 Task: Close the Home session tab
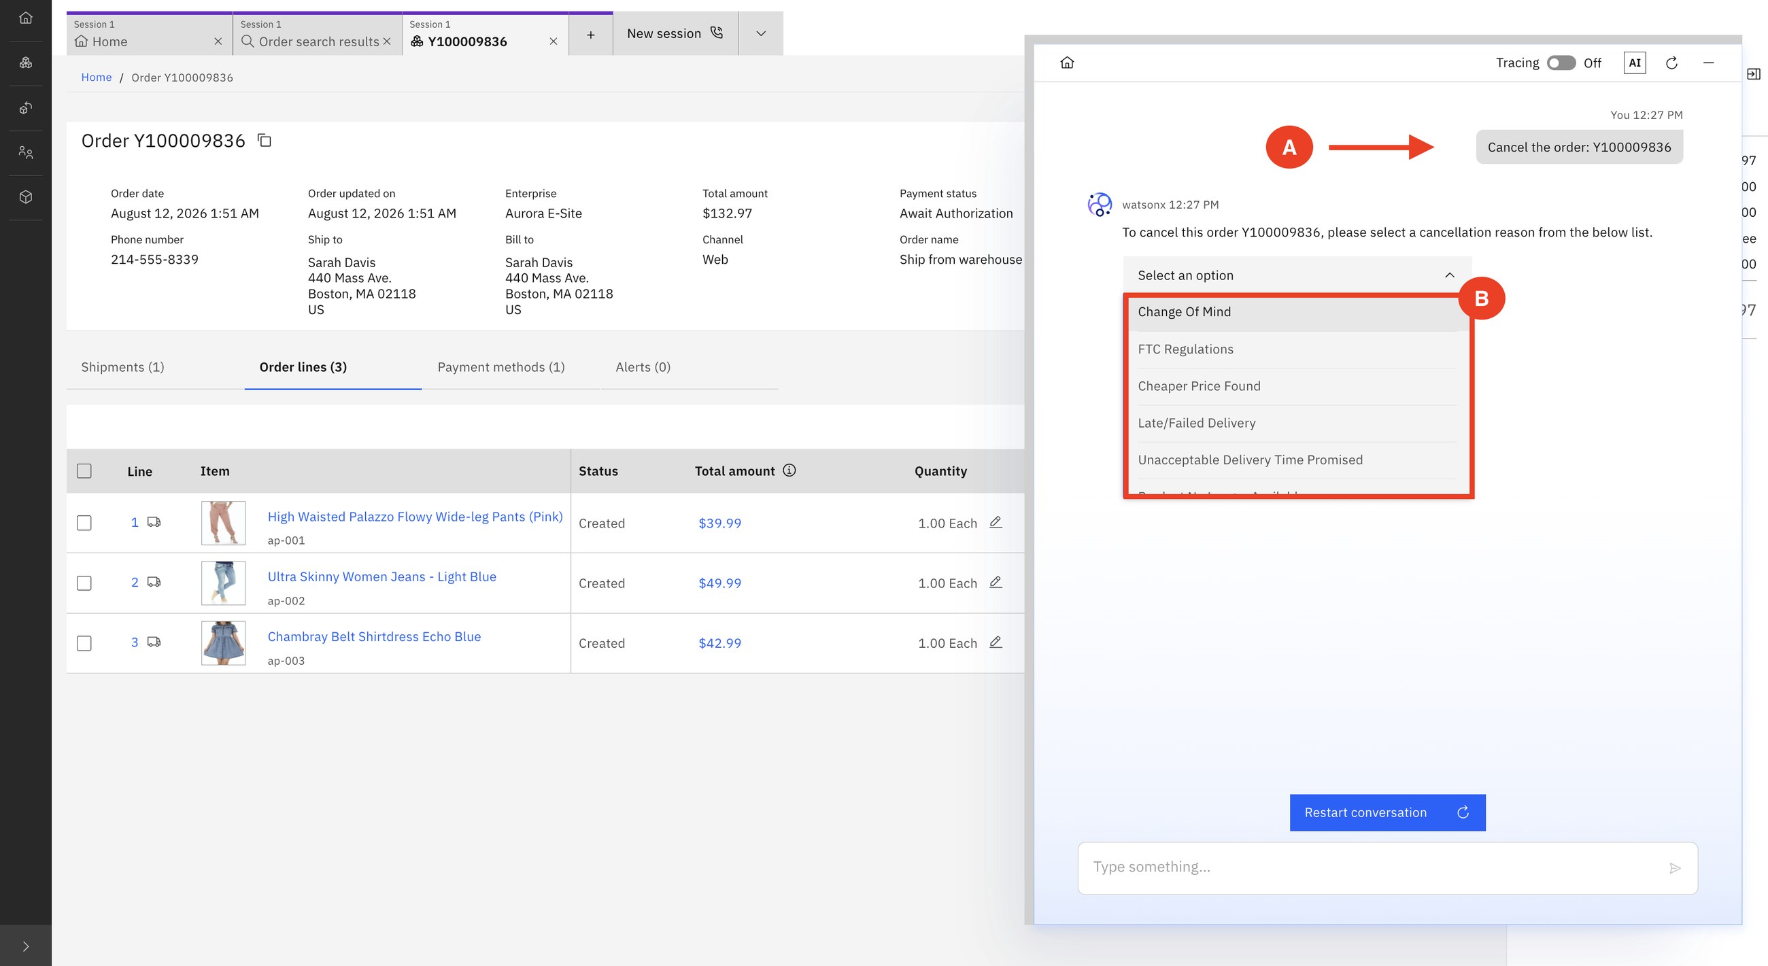[218, 42]
